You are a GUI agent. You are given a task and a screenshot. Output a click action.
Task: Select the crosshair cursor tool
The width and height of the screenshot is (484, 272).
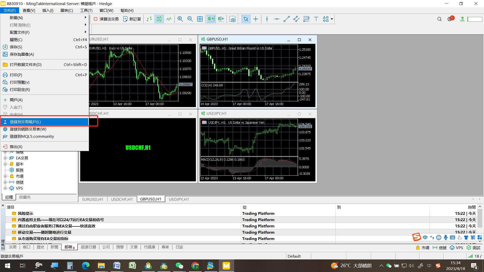[x=256, y=19]
